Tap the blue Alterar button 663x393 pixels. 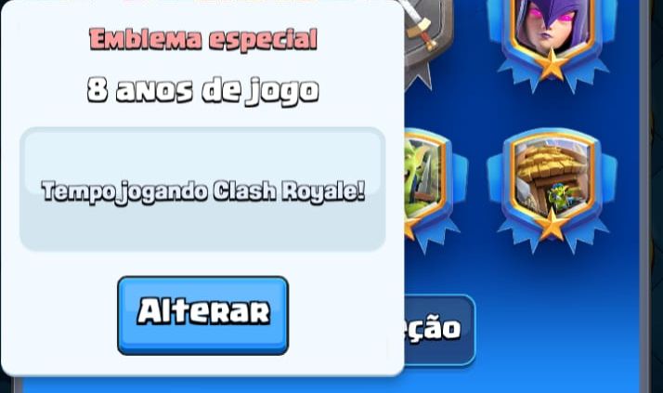coord(203,315)
